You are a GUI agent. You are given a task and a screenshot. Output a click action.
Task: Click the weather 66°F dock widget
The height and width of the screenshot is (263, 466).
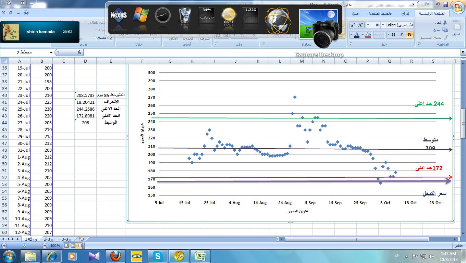click(x=229, y=16)
